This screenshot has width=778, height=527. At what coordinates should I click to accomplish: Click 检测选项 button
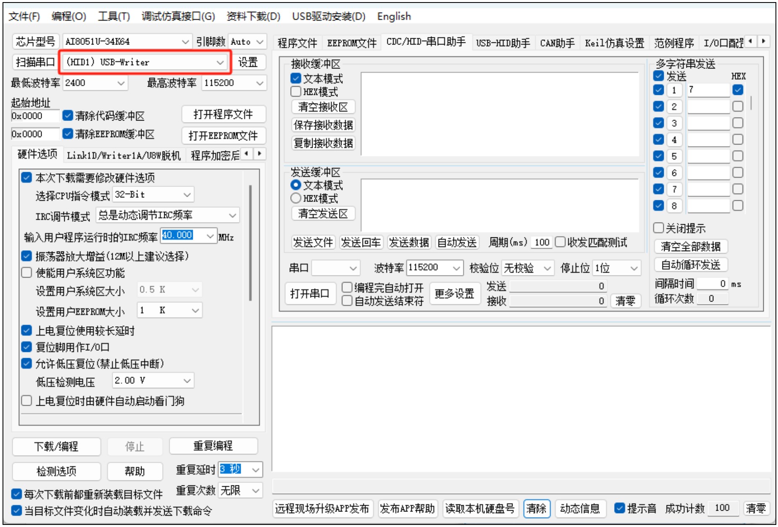point(56,471)
